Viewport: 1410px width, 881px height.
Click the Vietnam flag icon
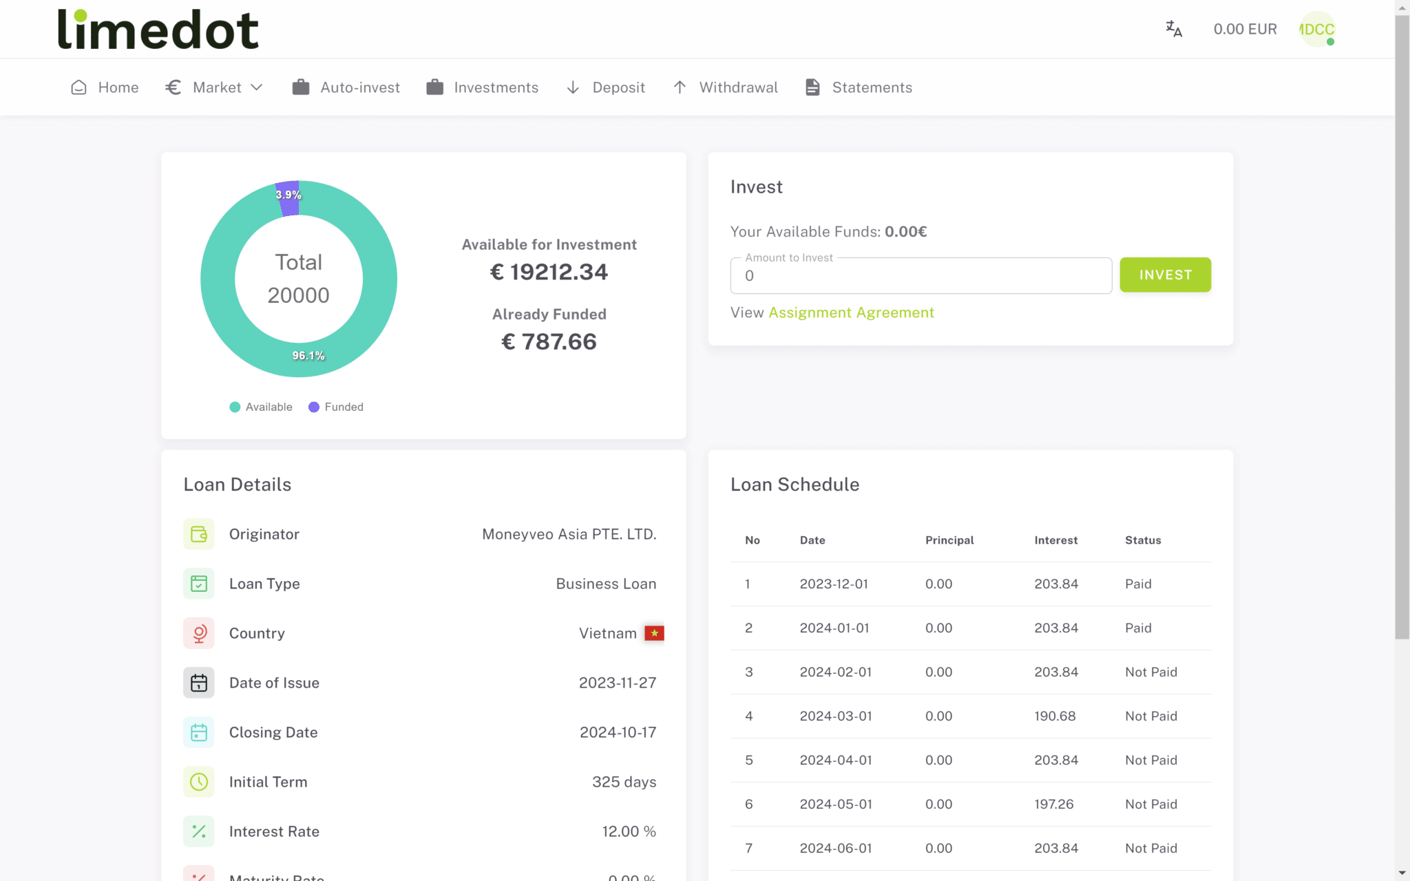pos(654,633)
